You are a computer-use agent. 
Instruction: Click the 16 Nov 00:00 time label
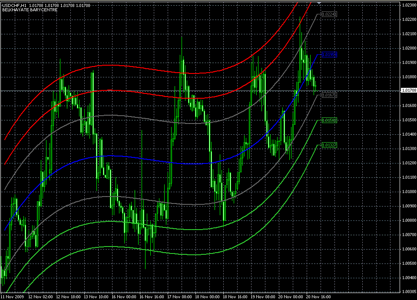point(124,297)
